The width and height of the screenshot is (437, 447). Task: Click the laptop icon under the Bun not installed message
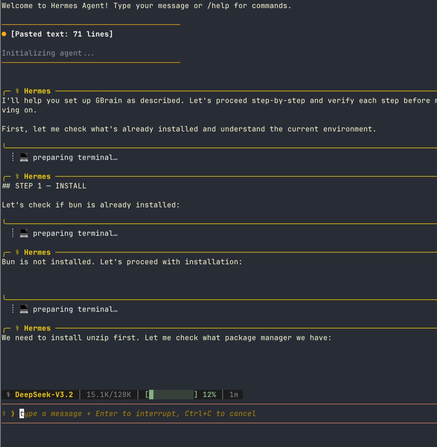pyautogui.click(x=24, y=309)
